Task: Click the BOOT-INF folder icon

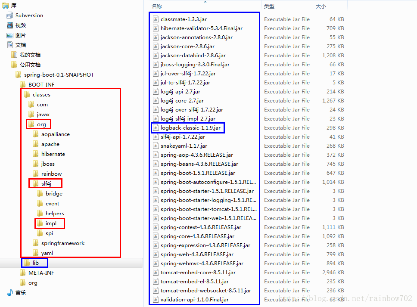Action: pyautogui.click(x=23, y=84)
